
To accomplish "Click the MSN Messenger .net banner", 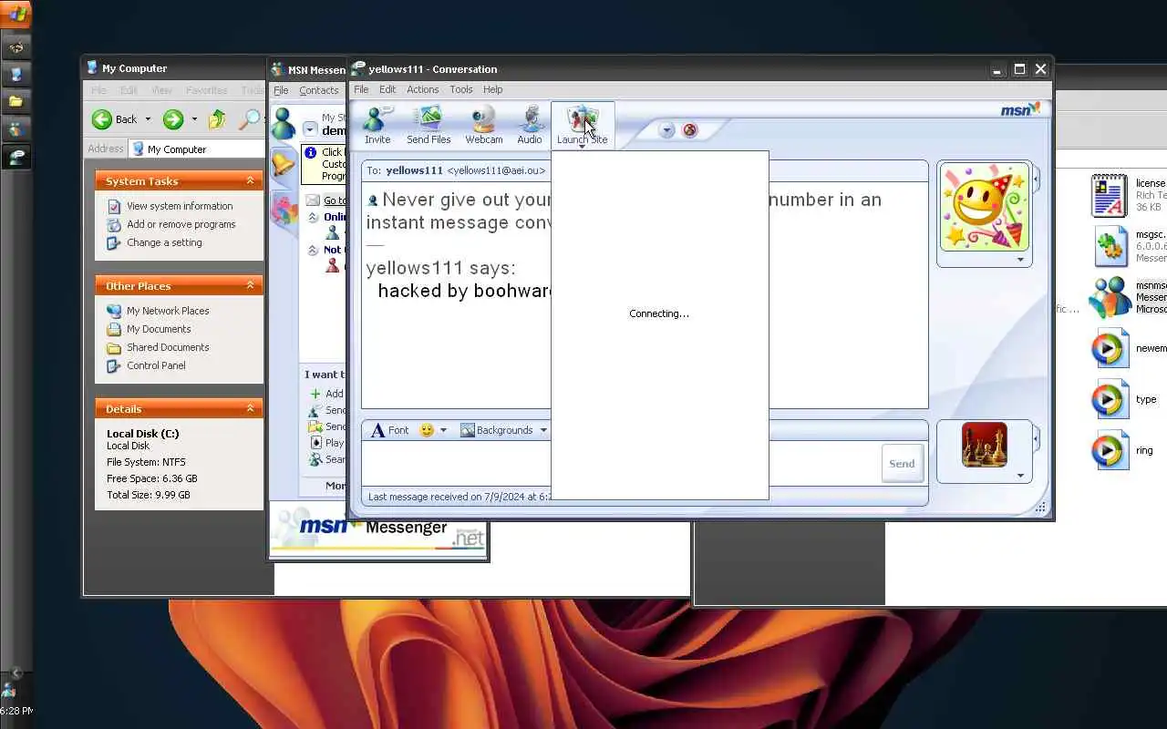I will tap(379, 529).
